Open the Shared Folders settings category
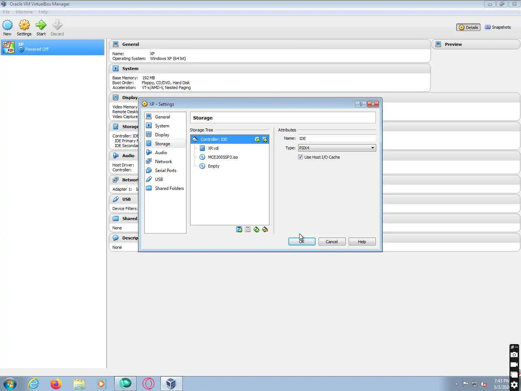Screen dimensions: 521x391 point(165,188)
